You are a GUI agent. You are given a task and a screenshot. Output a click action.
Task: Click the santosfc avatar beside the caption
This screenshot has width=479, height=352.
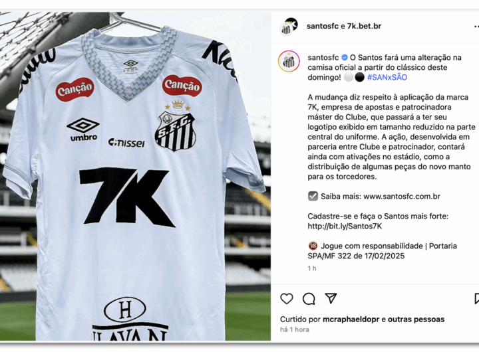289,61
